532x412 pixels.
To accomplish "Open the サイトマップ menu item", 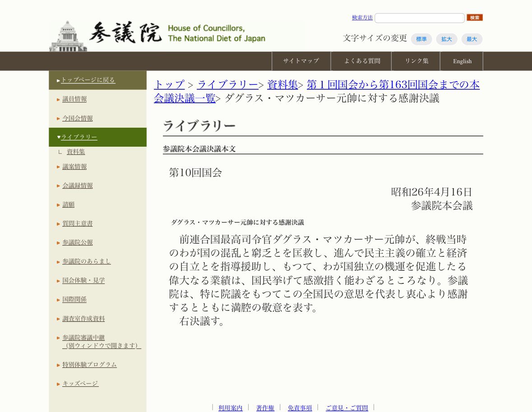I will coord(301,61).
